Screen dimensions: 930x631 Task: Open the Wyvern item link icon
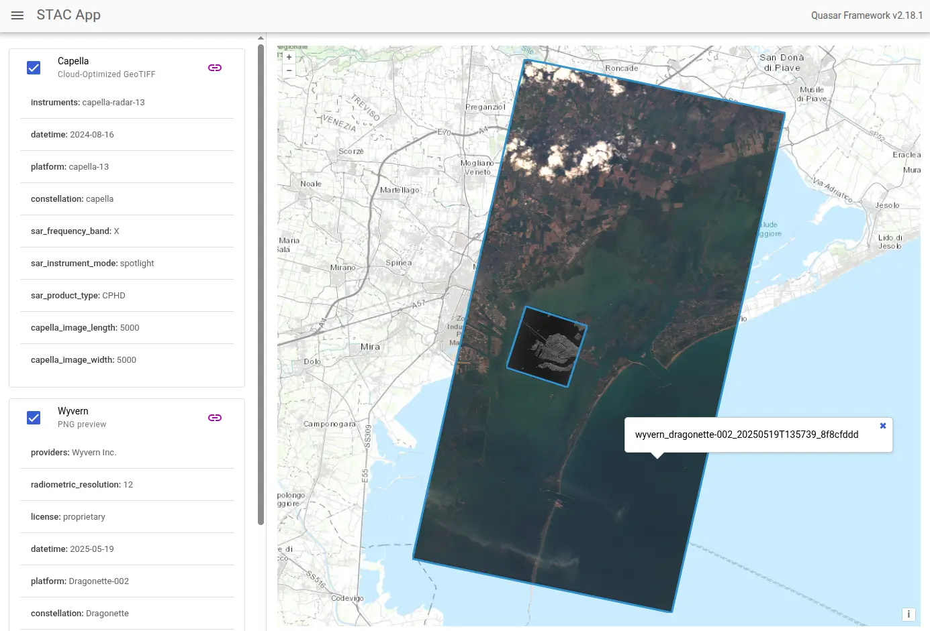tap(215, 418)
